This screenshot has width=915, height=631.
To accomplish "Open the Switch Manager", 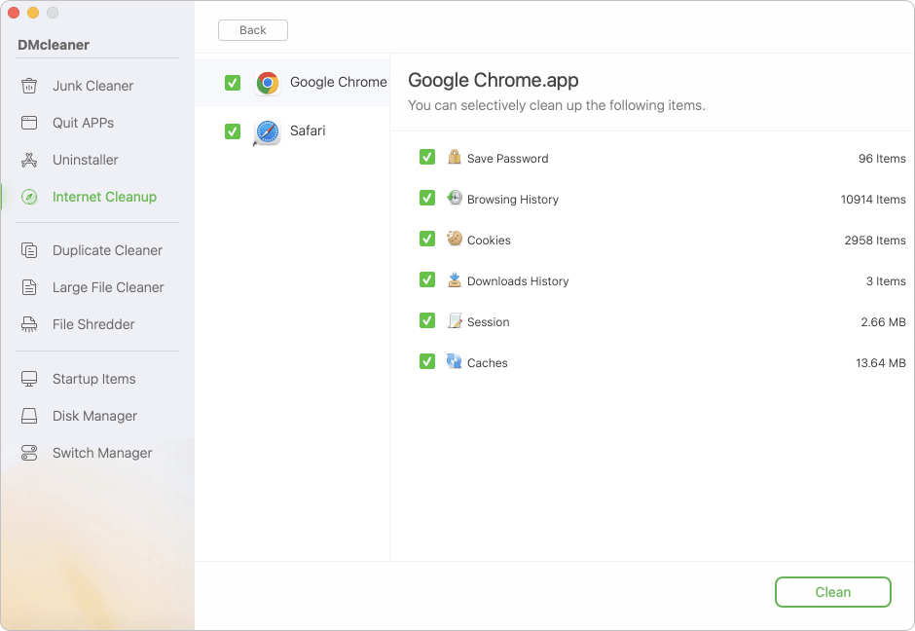I will click(100, 453).
